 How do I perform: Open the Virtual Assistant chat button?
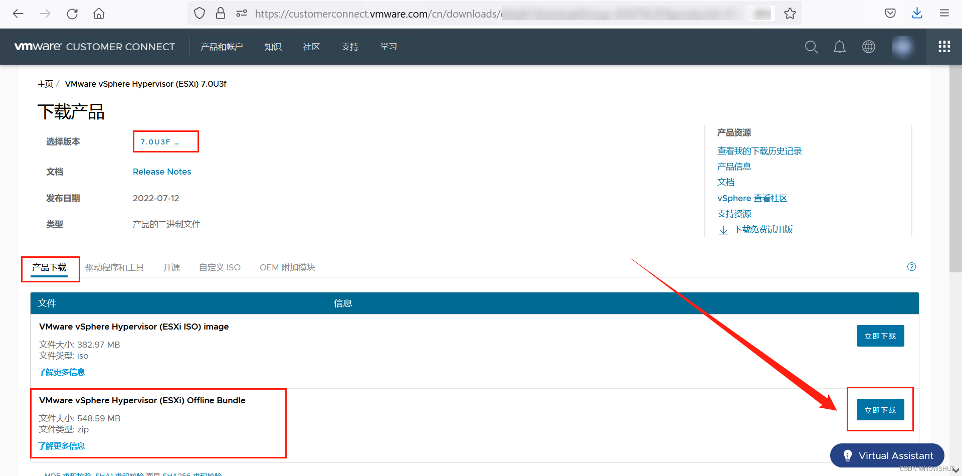[887, 455]
